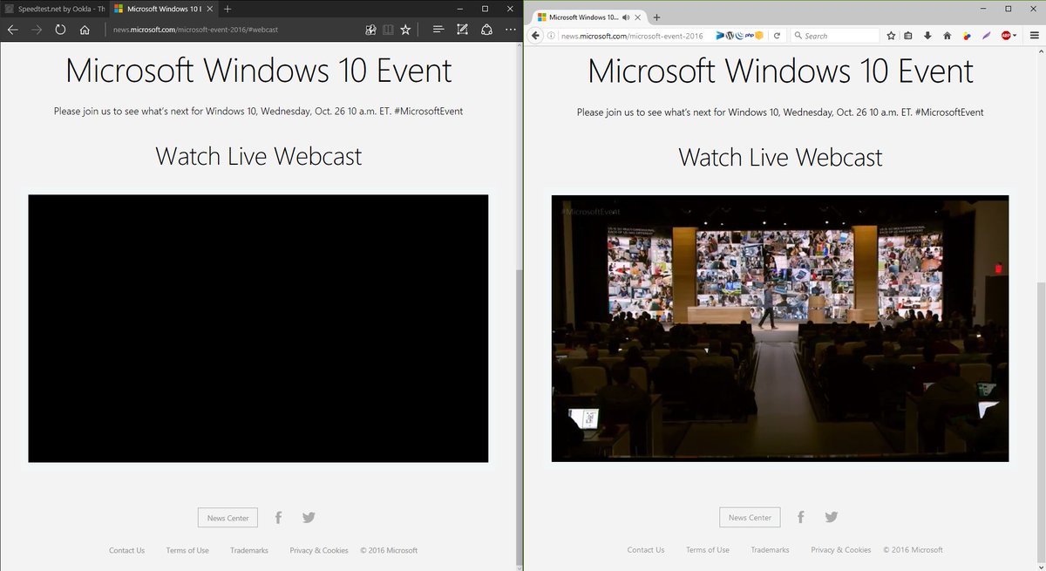
Task: Go back in the Edge window
Action: pyautogui.click(x=12, y=30)
